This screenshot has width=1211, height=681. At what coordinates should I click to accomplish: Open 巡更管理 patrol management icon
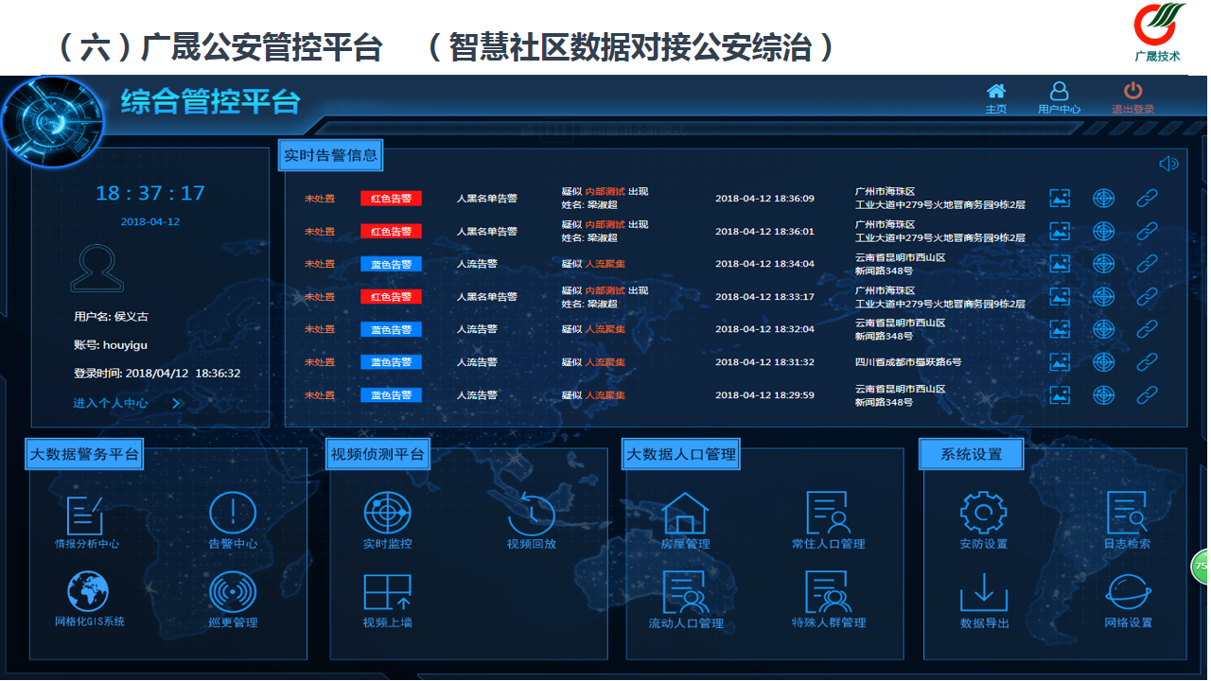click(x=232, y=593)
